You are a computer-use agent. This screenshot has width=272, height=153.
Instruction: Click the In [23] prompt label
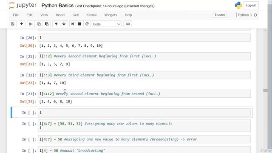(x=28, y=94)
